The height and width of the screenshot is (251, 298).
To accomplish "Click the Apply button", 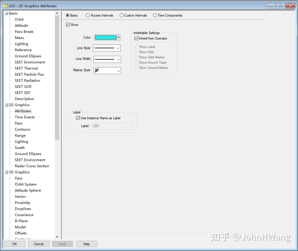I will 62,244.
